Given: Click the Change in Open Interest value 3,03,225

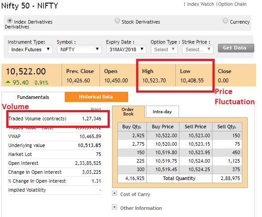Looking at the screenshot, I should click(x=91, y=172).
